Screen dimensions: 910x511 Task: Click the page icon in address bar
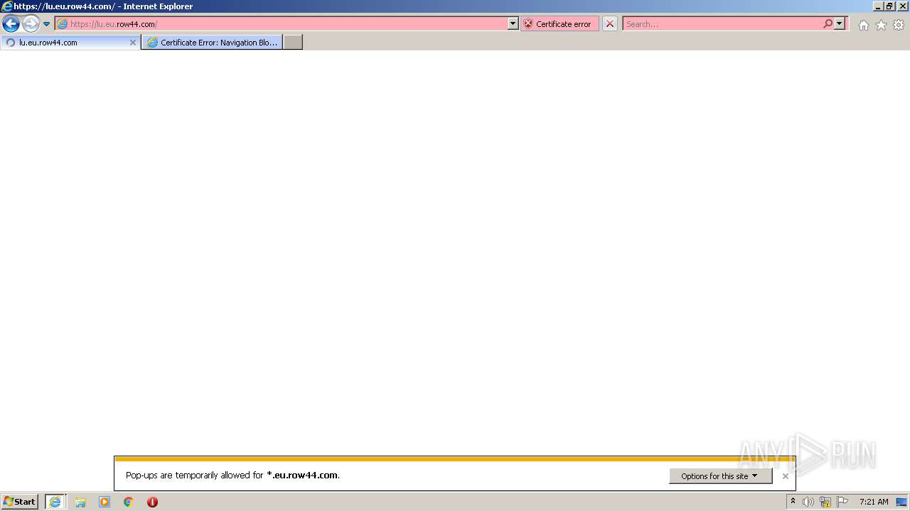pyautogui.click(x=63, y=24)
